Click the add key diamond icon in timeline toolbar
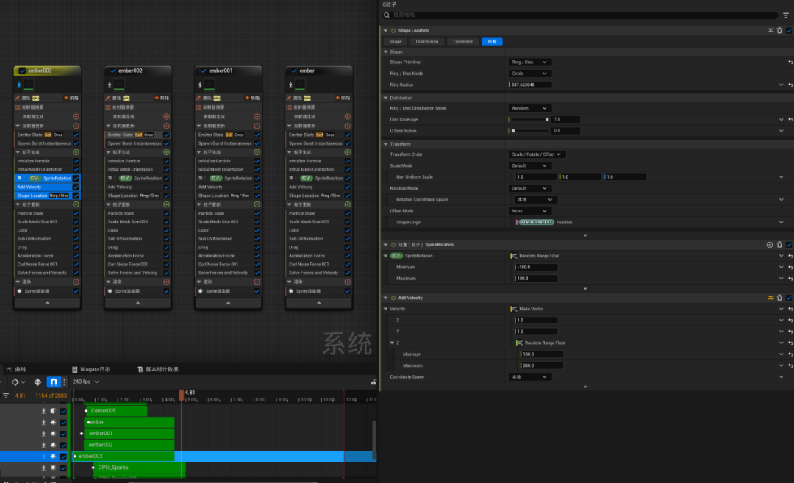Image resolution: width=794 pixels, height=483 pixels. coord(37,382)
